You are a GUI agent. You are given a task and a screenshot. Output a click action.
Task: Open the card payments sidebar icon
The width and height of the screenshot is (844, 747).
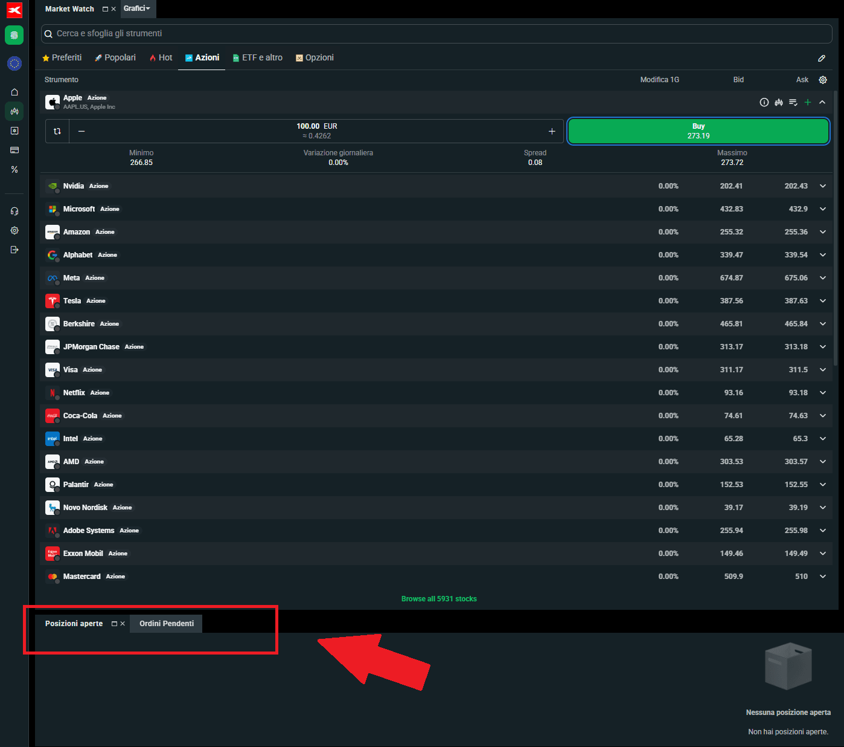(x=14, y=150)
